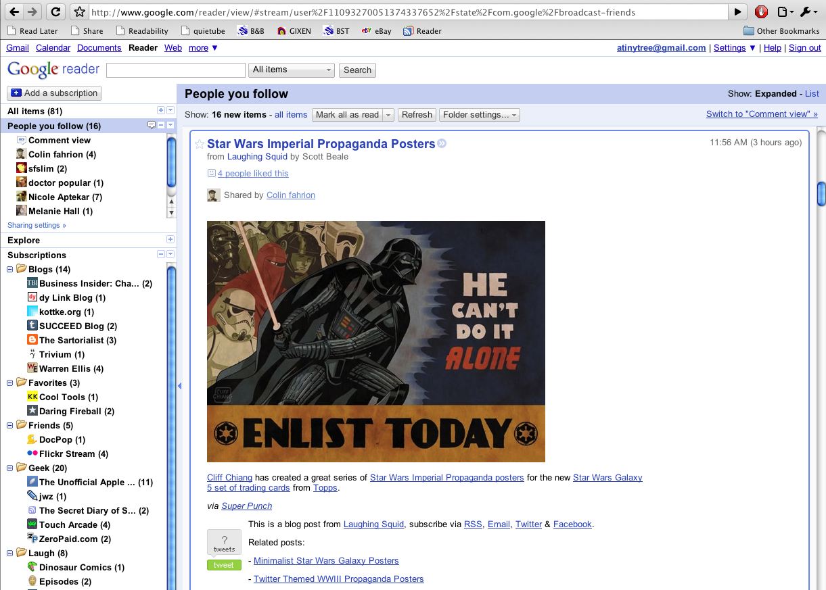
Task: Open the People you follow options dropdown arrow
Action: point(170,125)
